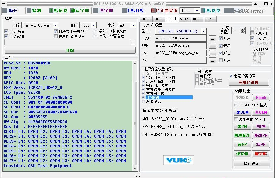Uncheck 自动检测手机型号
This screenshot has width=276, height=178.
pos(56,31)
